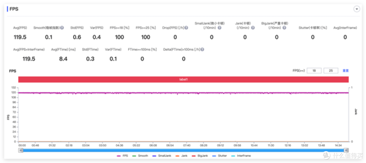The height and width of the screenshot is (163, 366).
Task: Click the blue time range slider bar
Action: point(183,151)
